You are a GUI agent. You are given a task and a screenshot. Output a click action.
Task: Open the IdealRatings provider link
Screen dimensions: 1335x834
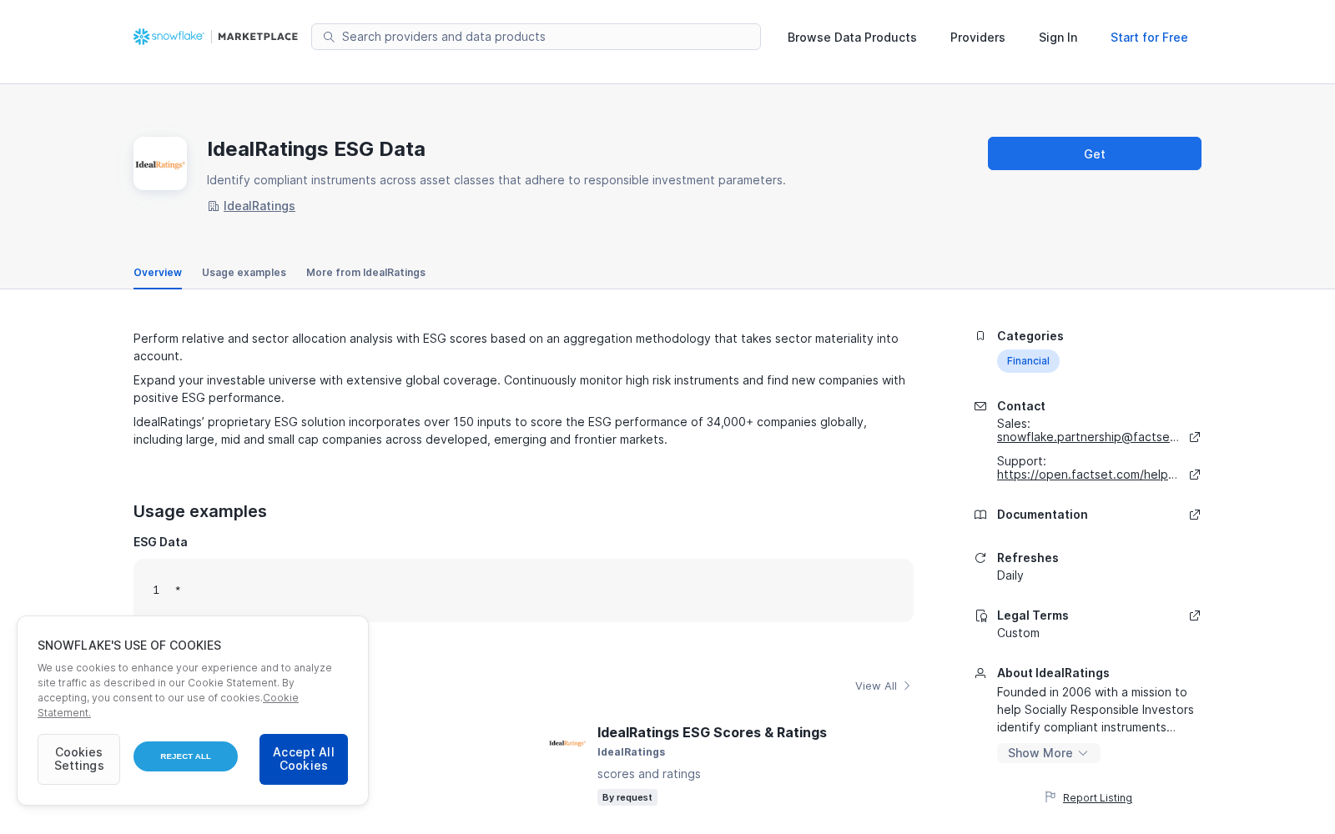point(259,206)
